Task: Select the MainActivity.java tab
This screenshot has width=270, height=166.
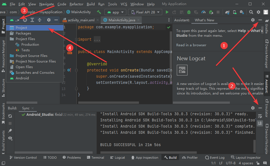Action: point(122,20)
